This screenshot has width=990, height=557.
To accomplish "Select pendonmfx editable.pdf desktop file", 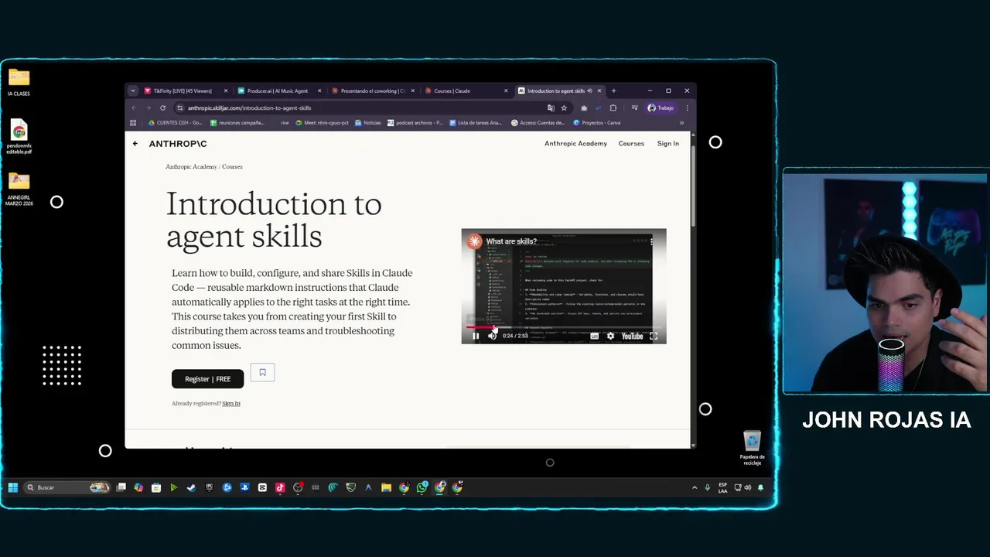I will (x=19, y=138).
